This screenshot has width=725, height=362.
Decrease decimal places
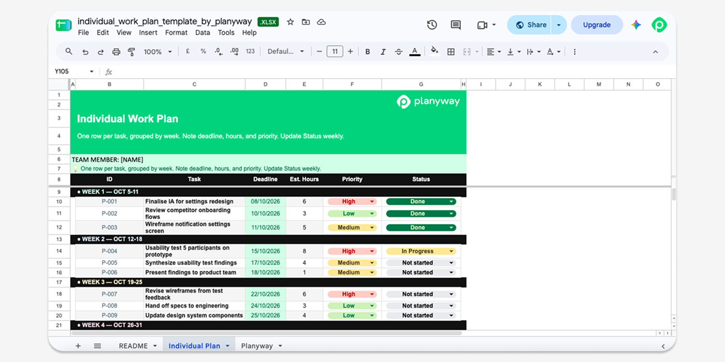219,51
